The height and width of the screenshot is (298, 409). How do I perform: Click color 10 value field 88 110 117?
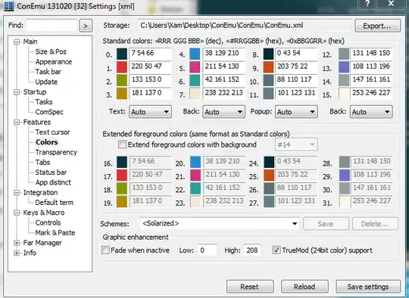(296, 79)
